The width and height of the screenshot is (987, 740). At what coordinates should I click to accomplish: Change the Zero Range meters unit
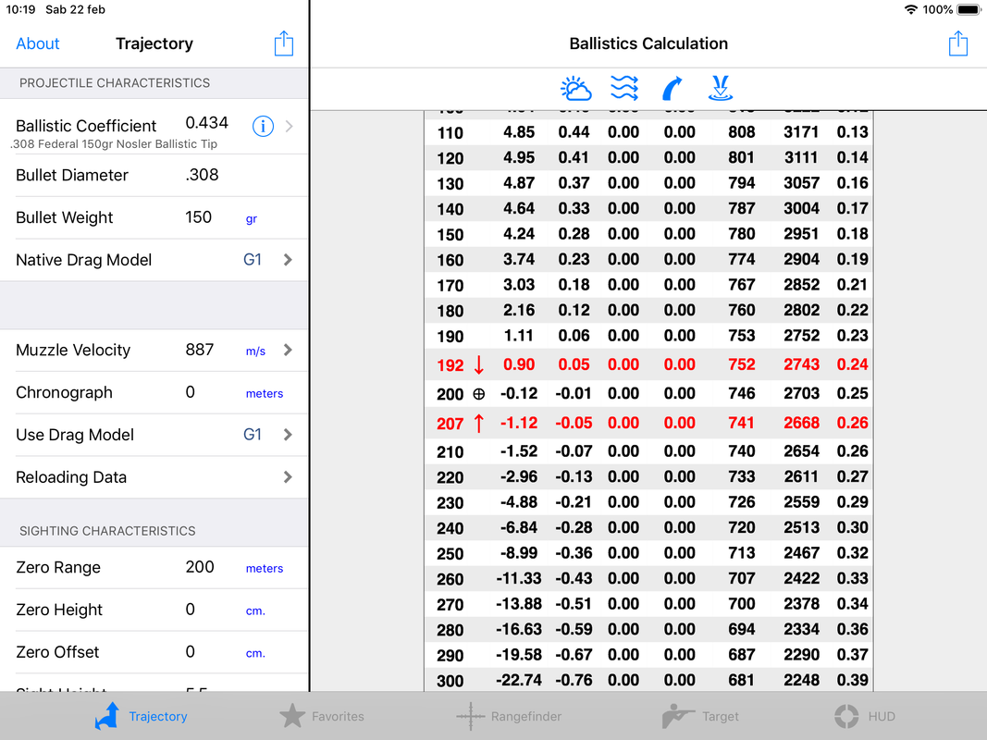tap(265, 568)
